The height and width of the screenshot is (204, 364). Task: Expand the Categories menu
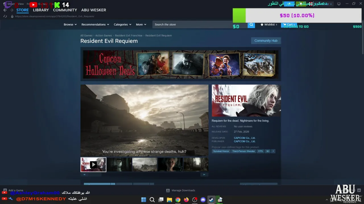[123, 25]
